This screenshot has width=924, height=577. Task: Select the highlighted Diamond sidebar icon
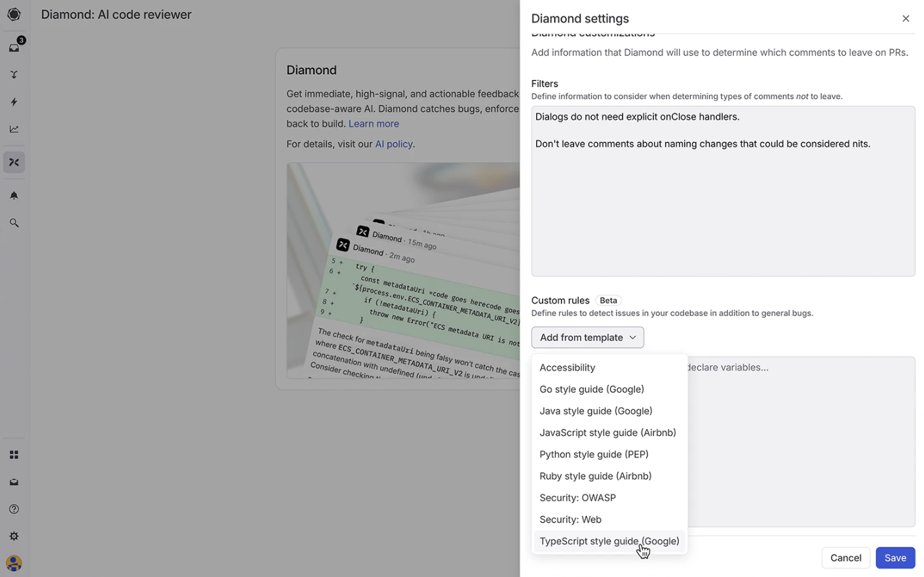pos(14,161)
